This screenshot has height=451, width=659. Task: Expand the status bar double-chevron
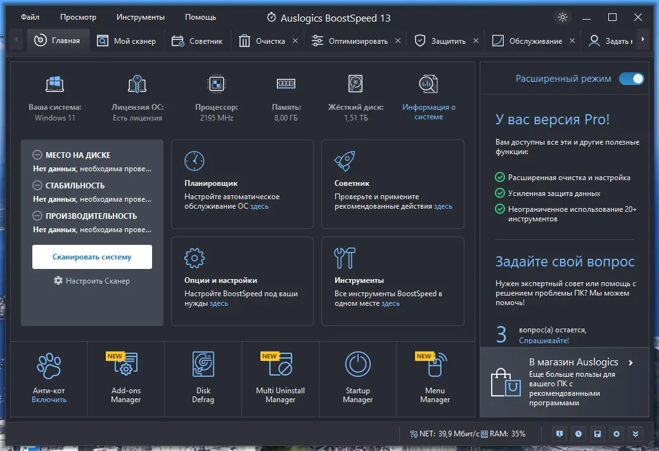point(636,434)
